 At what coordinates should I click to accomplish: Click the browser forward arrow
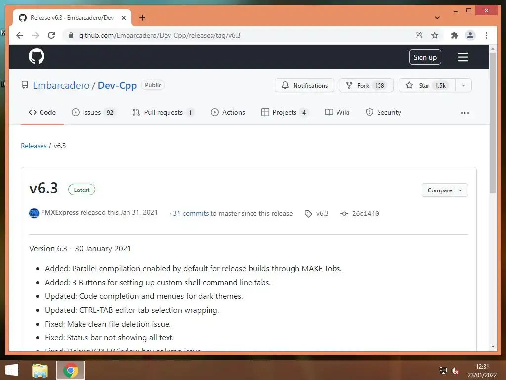36,35
